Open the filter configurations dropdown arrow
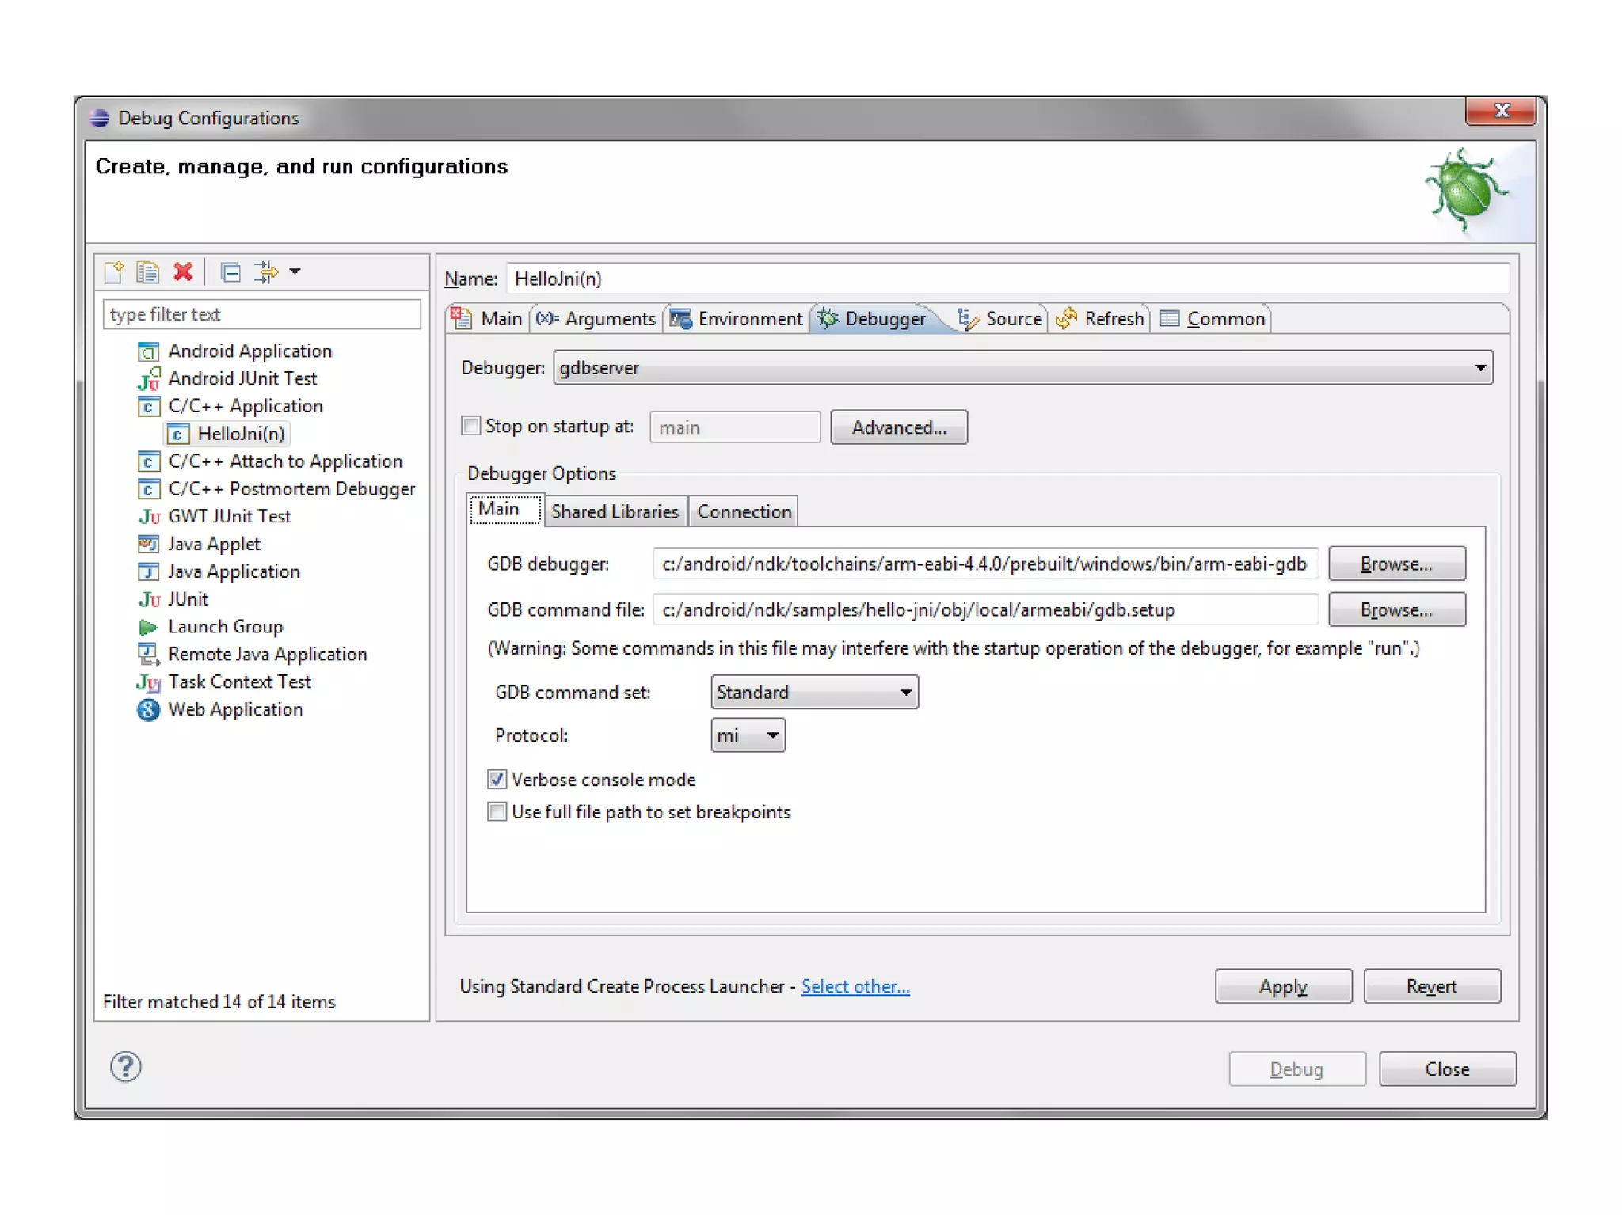 click(295, 272)
